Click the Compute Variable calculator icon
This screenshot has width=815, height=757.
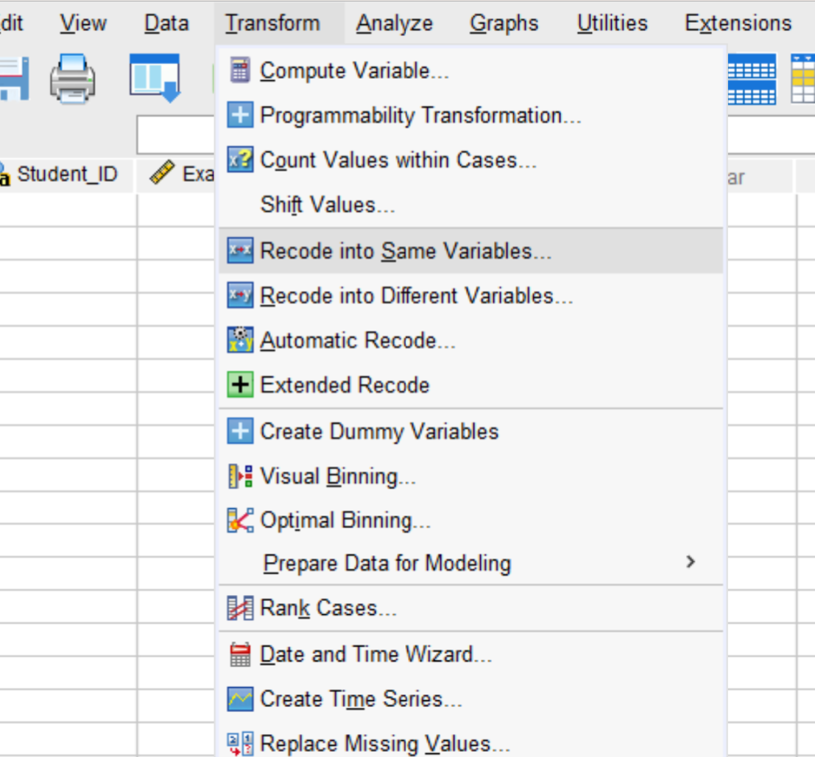(x=239, y=70)
